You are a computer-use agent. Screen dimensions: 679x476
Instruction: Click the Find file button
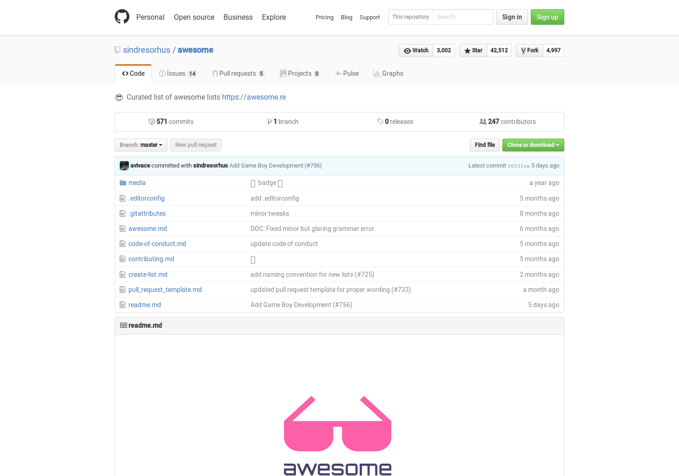point(484,145)
